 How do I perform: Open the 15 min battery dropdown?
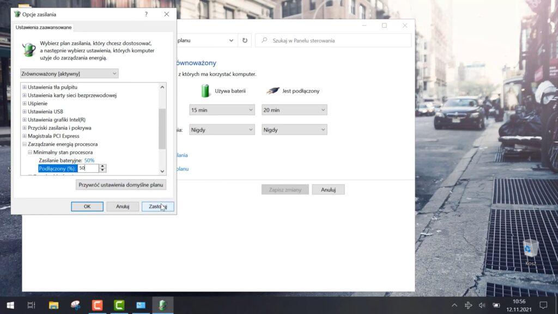pyautogui.click(x=222, y=110)
